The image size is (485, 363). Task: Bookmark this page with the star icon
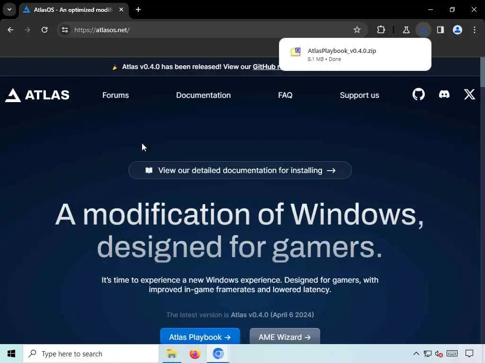pyautogui.click(x=357, y=30)
